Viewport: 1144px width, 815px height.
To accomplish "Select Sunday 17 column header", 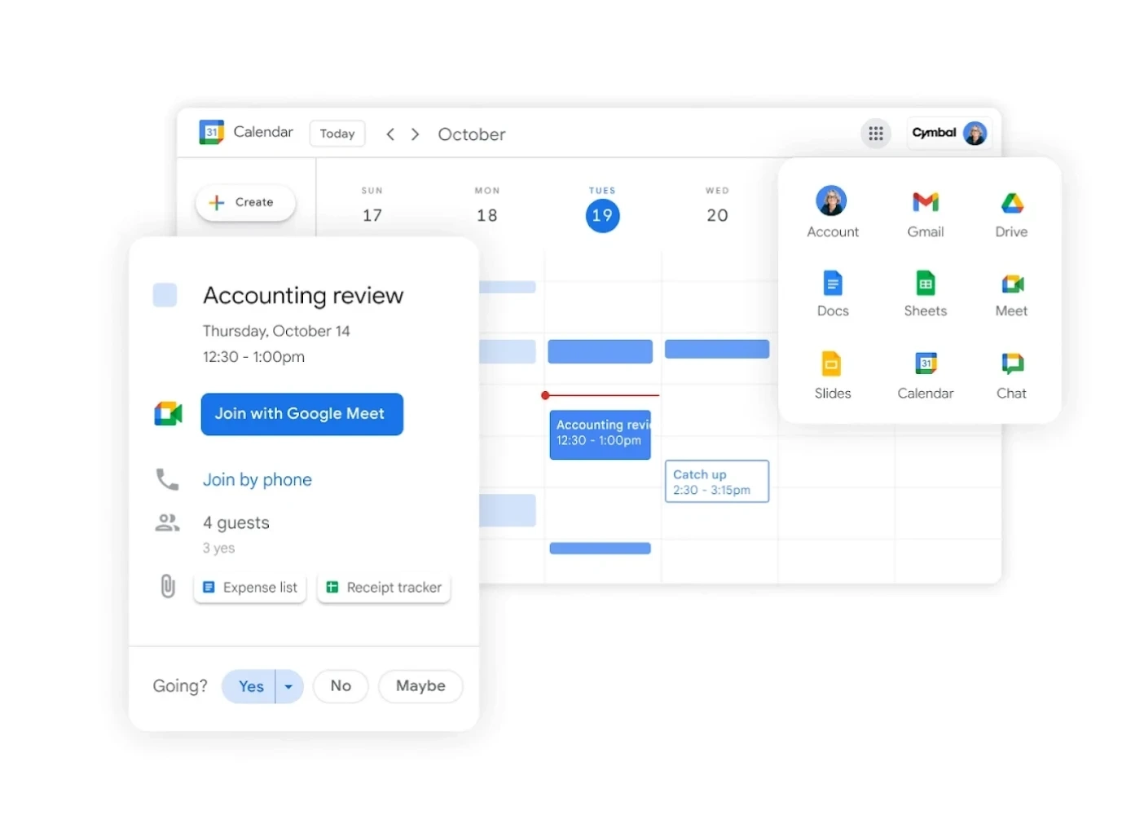I will pos(372,205).
